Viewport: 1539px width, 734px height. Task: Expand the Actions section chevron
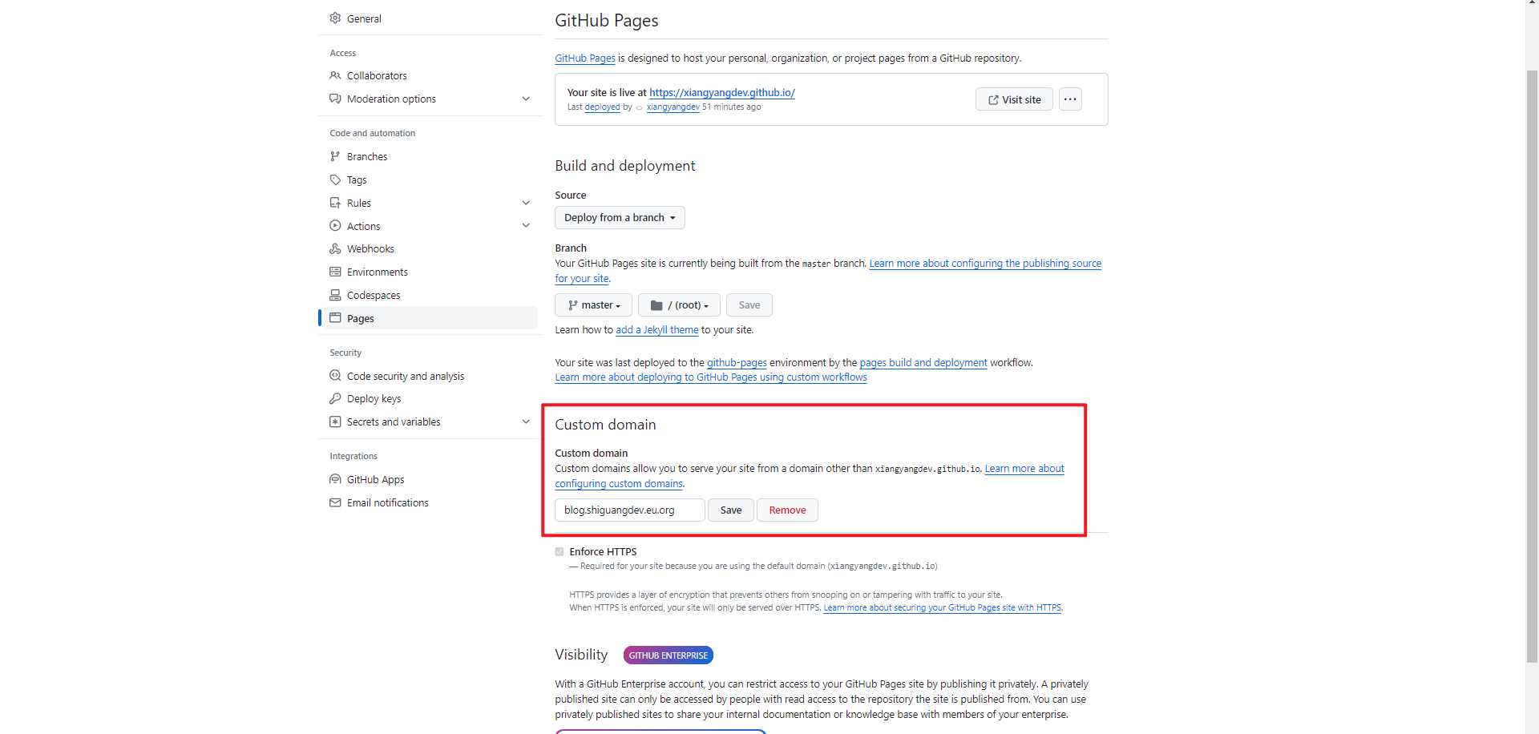[x=526, y=226]
